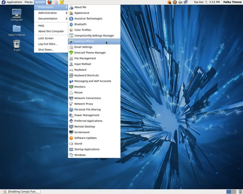Click the Screensaver icon in menu
This screenshot has width=243, height=194.
71,132
